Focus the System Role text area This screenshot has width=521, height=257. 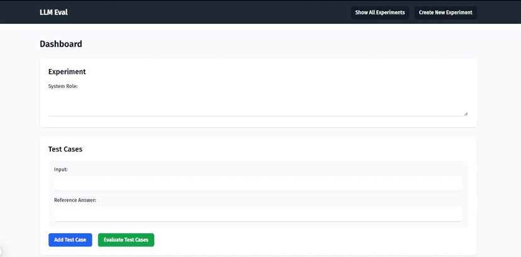pyautogui.click(x=258, y=104)
